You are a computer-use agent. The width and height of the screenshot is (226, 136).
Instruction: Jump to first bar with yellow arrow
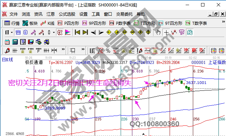click(x=77, y=33)
